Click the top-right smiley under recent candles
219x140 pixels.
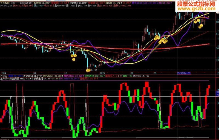pos(198,21)
